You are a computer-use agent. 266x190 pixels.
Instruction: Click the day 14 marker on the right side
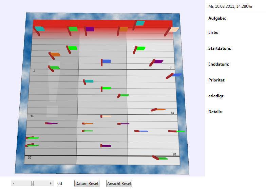pos(172,113)
